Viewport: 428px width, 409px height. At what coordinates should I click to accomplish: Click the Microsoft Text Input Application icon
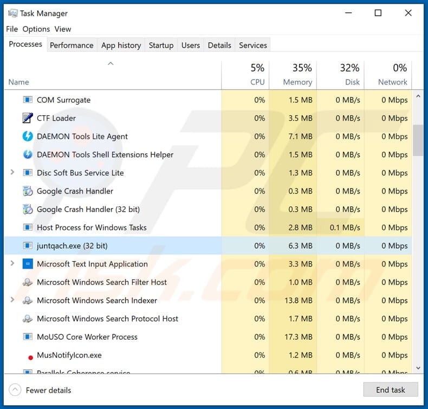coord(28,264)
